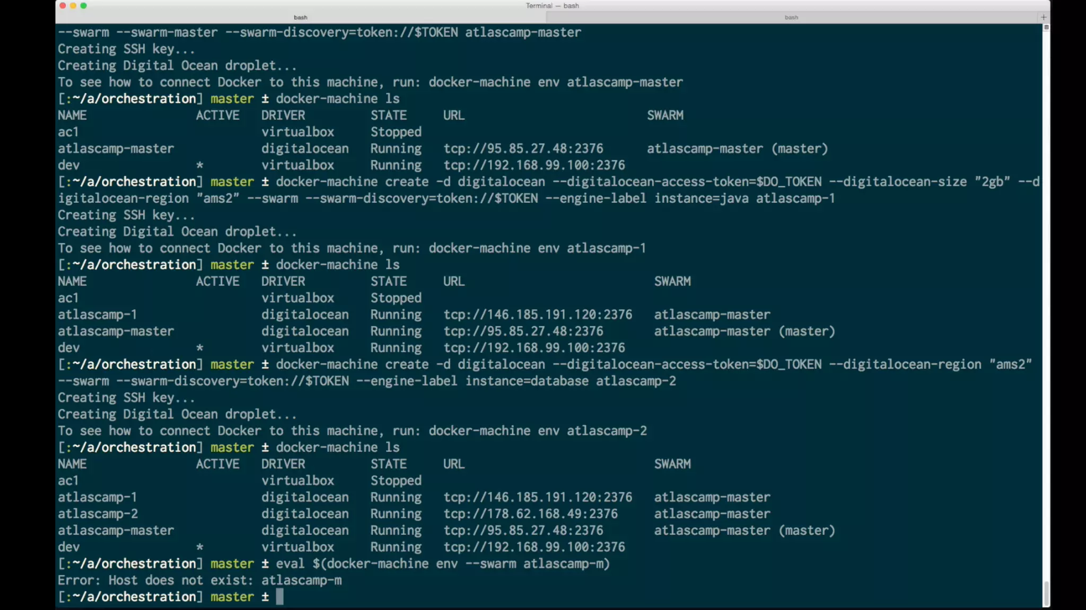Viewport: 1086px width, 610px height.
Task: Click the eval docker-machine env command text
Action: click(x=442, y=563)
